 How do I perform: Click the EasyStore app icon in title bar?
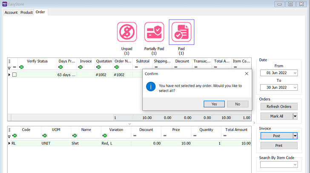[5, 4]
